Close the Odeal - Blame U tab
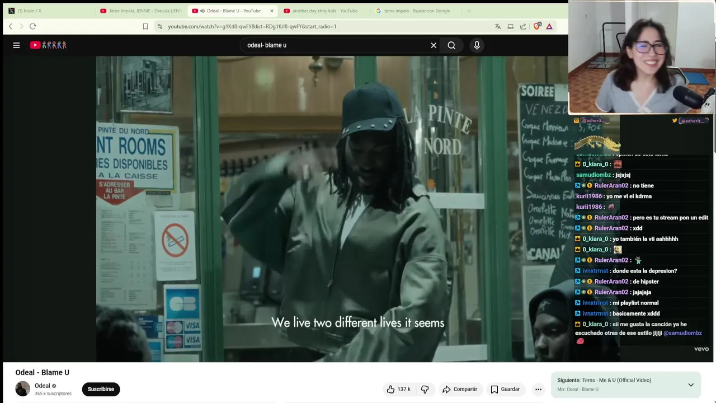 [x=272, y=11]
